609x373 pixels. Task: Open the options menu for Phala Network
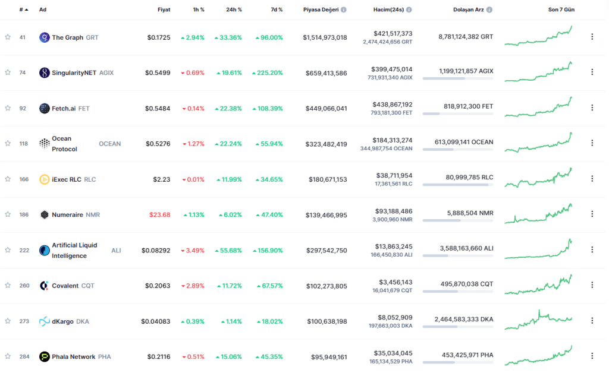pos(592,356)
